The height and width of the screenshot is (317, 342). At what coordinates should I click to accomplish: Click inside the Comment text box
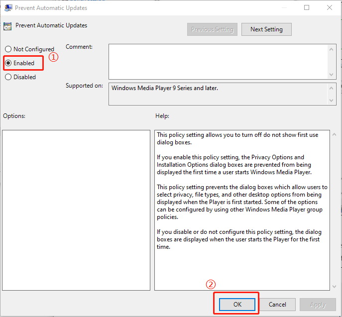pyautogui.click(x=218, y=62)
